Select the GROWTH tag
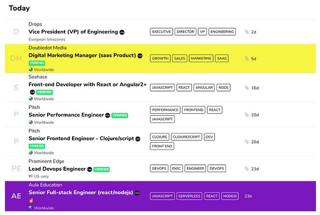The height and width of the screenshot is (215, 320). pos(160,59)
